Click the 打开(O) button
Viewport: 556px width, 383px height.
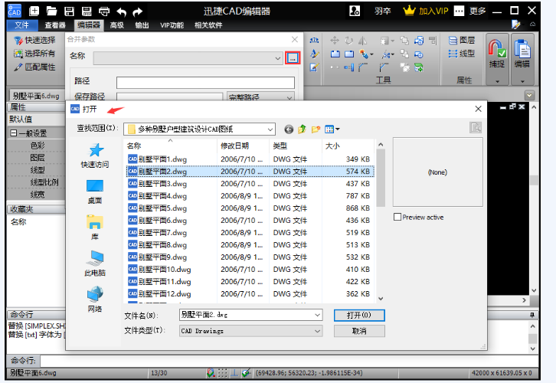359,316
